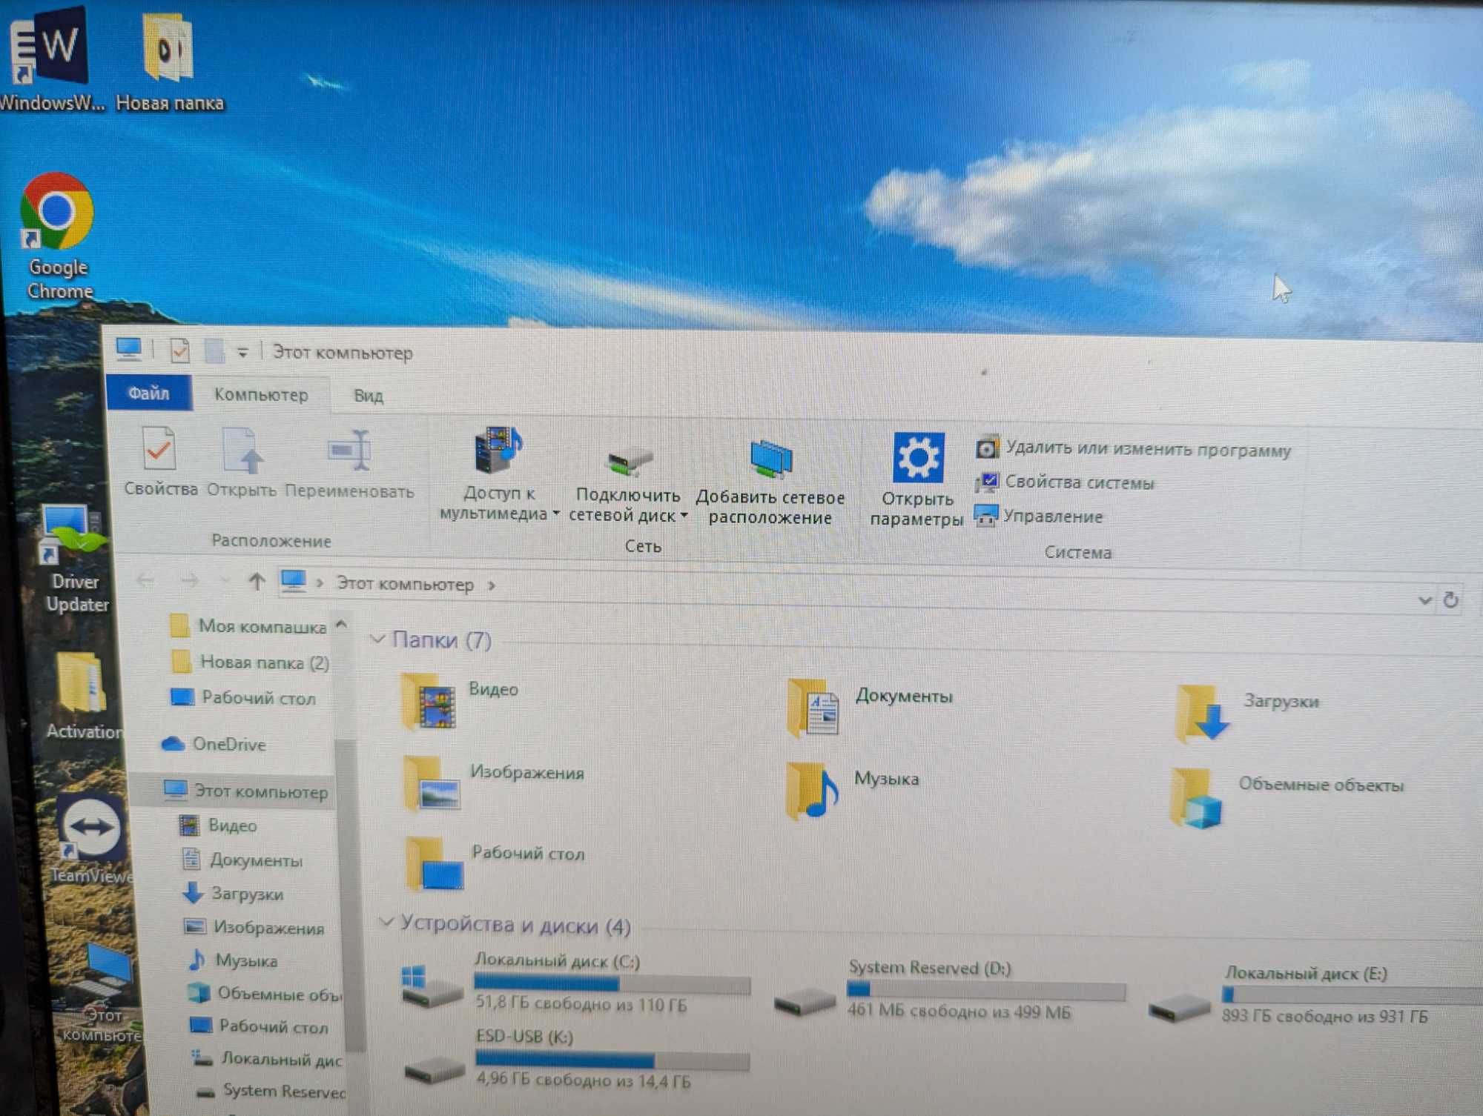Select the System Reserved (D:) drive
The image size is (1483, 1116).
tap(949, 990)
